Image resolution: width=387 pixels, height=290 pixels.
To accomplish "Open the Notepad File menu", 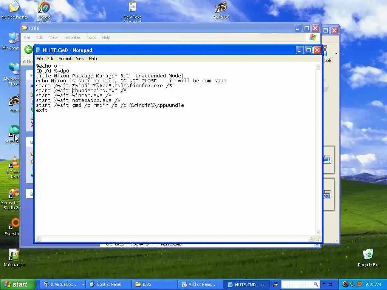I will click(x=40, y=59).
